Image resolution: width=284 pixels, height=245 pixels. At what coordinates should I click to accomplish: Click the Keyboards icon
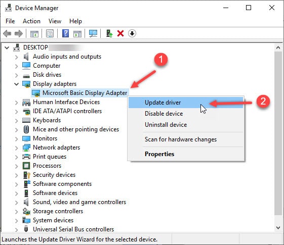click(26, 120)
